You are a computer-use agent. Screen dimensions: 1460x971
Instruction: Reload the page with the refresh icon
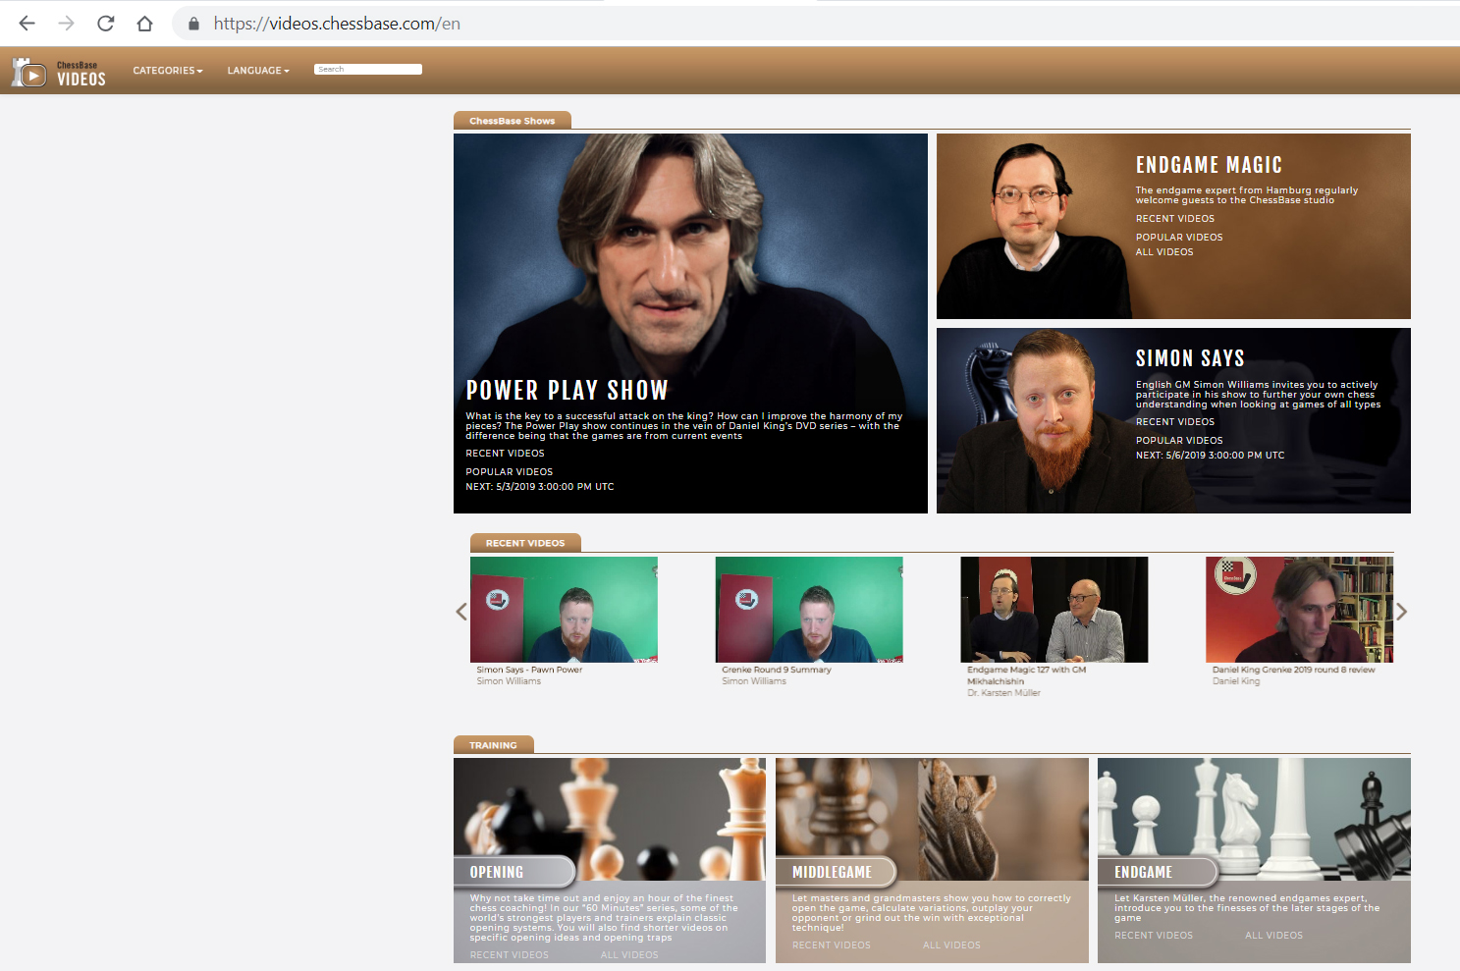point(106,24)
